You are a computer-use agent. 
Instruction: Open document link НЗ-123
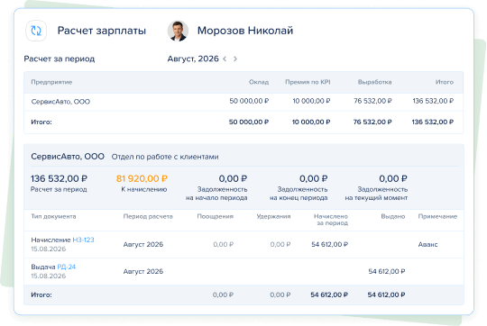pos(83,240)
